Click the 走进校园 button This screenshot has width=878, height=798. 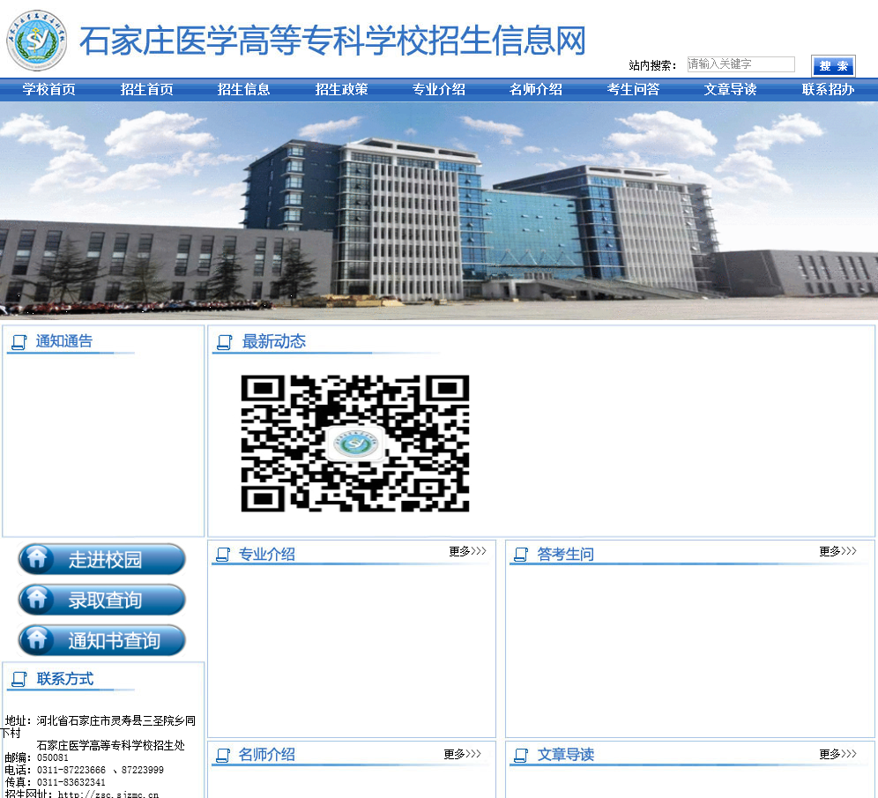[x=102, y=559]
